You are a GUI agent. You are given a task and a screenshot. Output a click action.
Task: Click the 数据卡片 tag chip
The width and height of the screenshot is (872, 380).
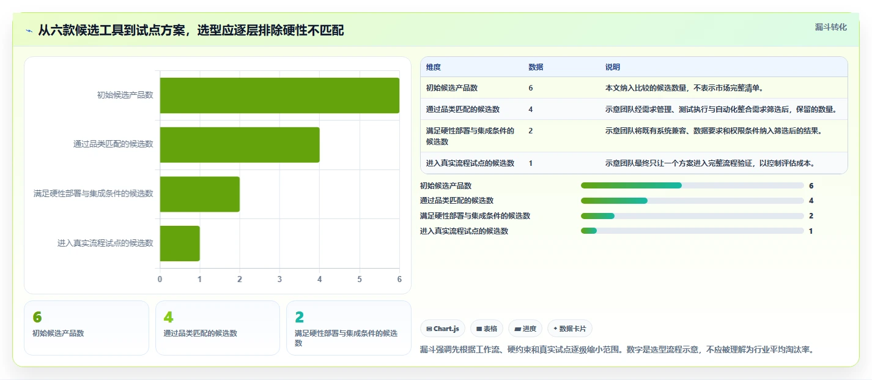(x=570, y=329)
